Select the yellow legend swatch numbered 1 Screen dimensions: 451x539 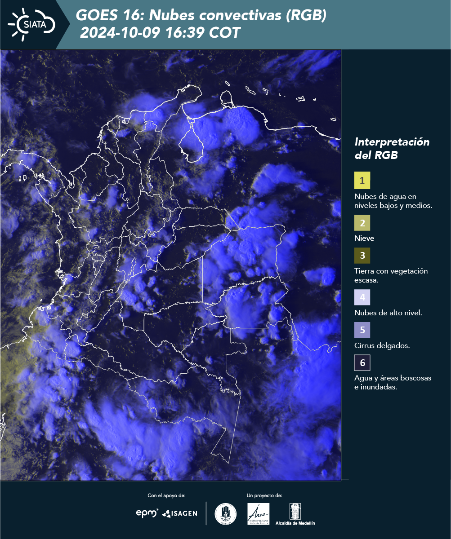362,181
